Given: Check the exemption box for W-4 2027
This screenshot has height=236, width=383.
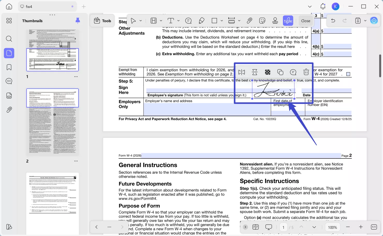Looking at the screenshot, I should (348, 74).
